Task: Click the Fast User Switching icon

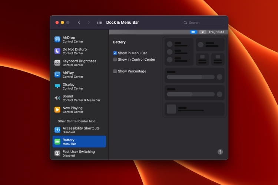Action: pos(57,153)
